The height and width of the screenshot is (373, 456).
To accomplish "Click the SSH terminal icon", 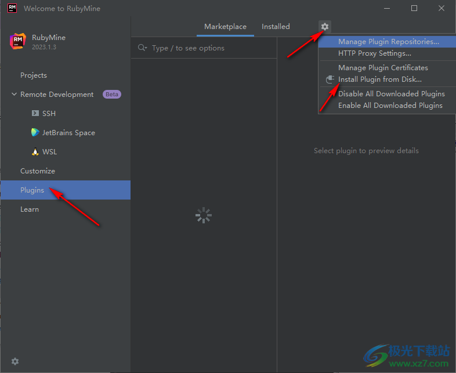I will [x=35, y=114].
